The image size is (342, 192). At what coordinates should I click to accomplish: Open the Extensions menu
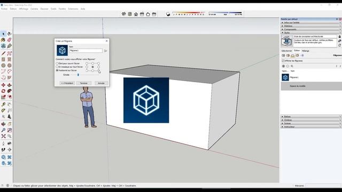(x=73, y=9)
